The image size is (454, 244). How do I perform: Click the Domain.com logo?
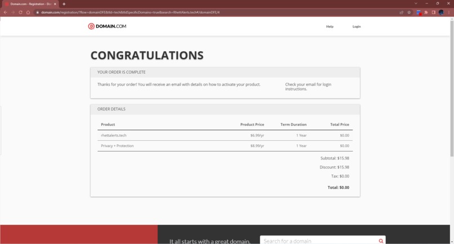click(x=107, y=26)
